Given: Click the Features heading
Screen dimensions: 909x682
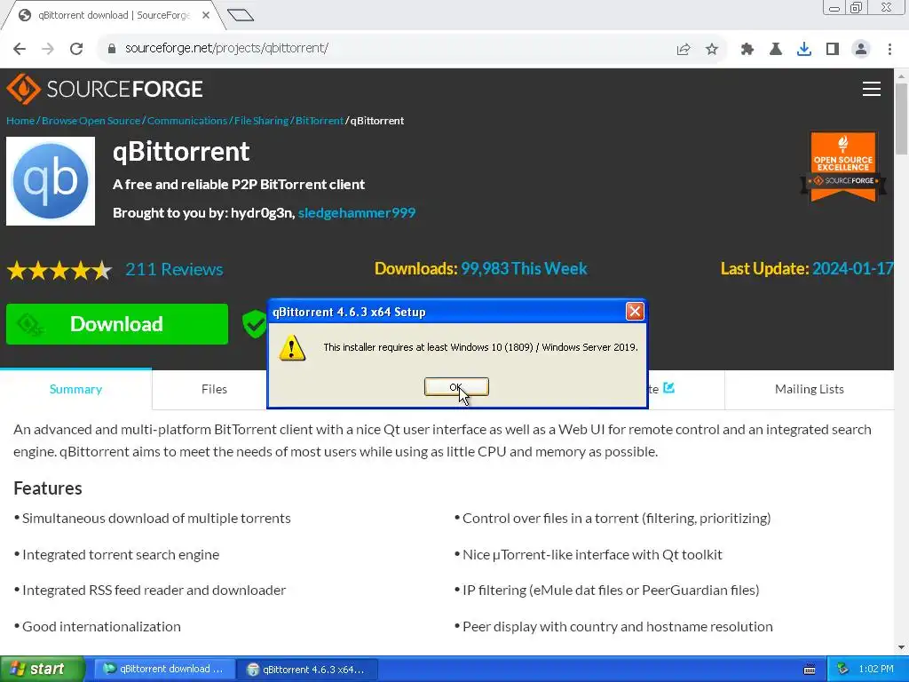Looking at the screenshot, I should 48,488.
